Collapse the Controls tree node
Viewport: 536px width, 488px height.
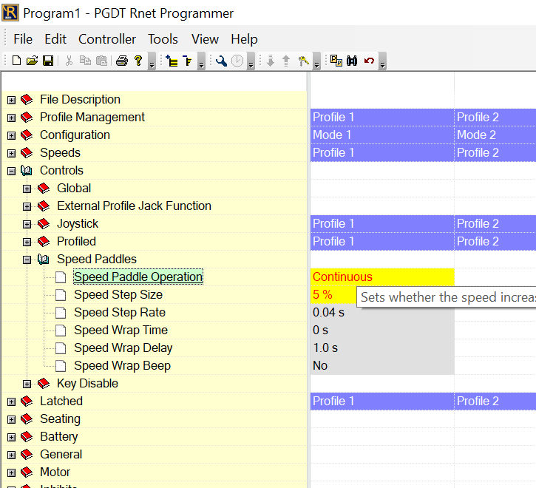[11, 171]
